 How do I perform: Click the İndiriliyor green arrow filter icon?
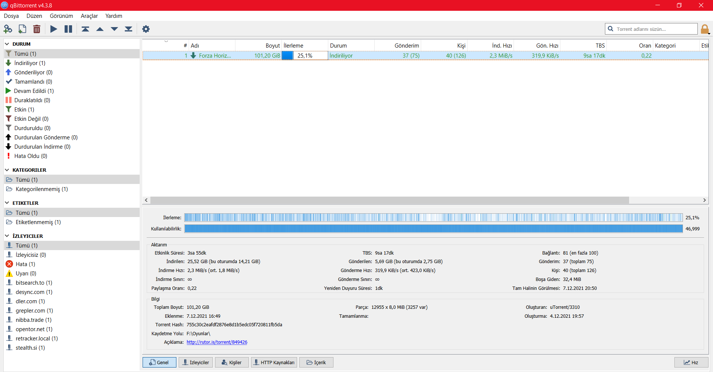[9, 63]
